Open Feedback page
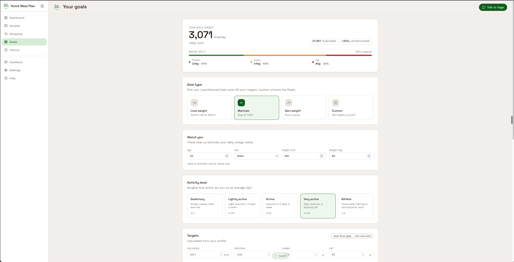514x262 pixels. [x=24, y=62]
